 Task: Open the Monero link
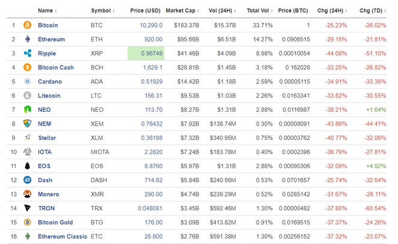point(49,194)
